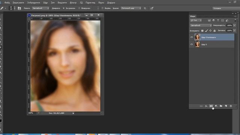240x135 pixels.
Task: Toggle the layer filter switch
Action: click(x=235, y=20)
